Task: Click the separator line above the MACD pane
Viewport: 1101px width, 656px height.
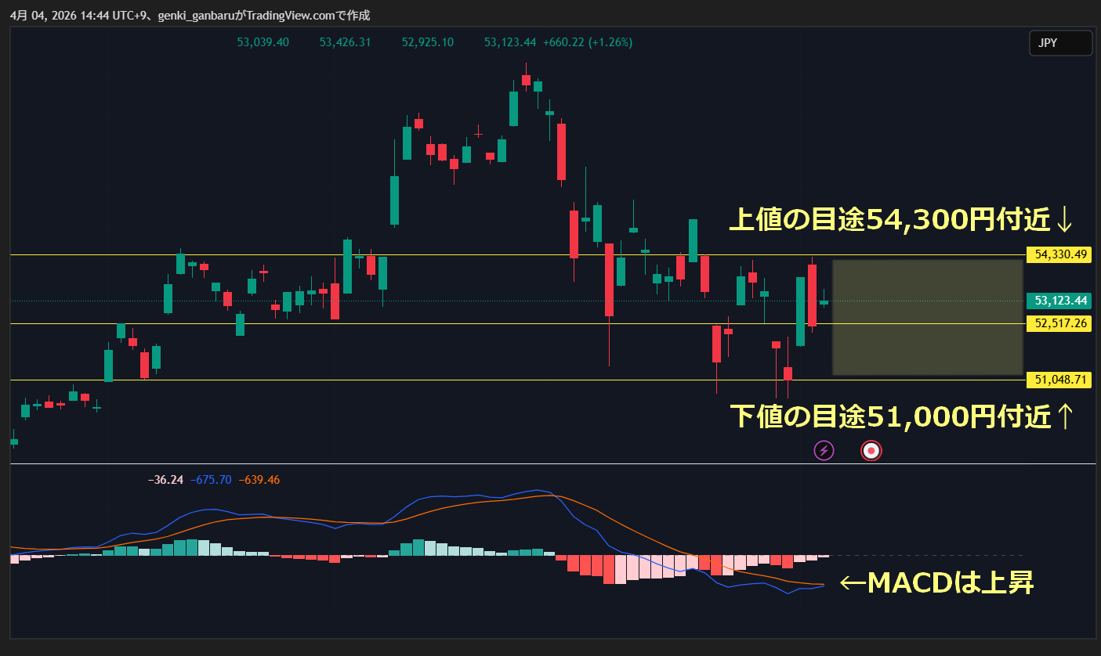Action: click(x=549, y=464)
